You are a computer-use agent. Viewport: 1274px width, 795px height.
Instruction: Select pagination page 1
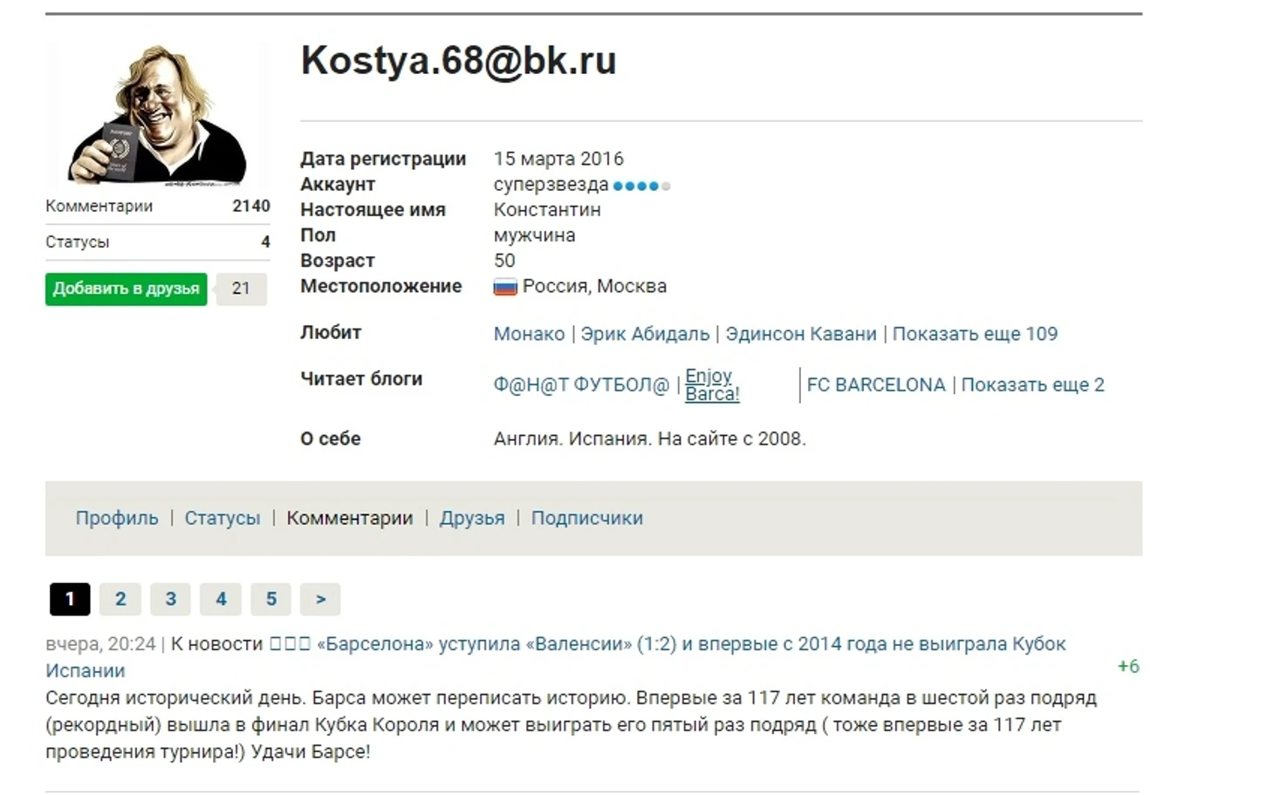point(70,599)
